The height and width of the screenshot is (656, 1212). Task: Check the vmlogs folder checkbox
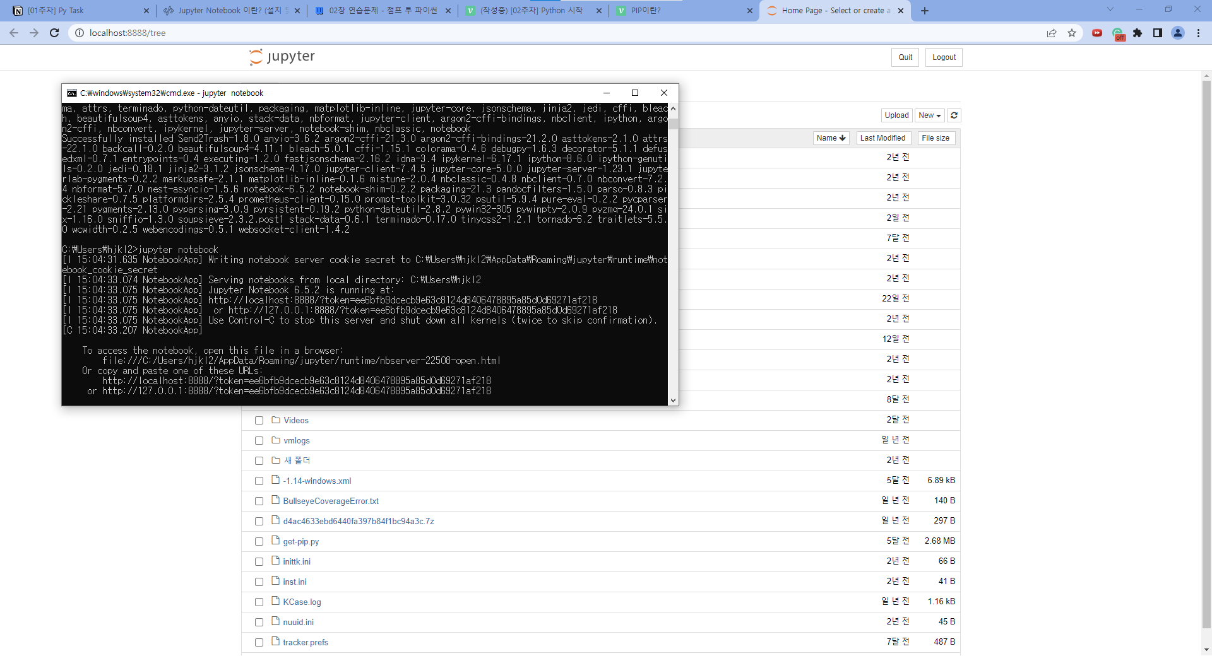coord(259,440)
